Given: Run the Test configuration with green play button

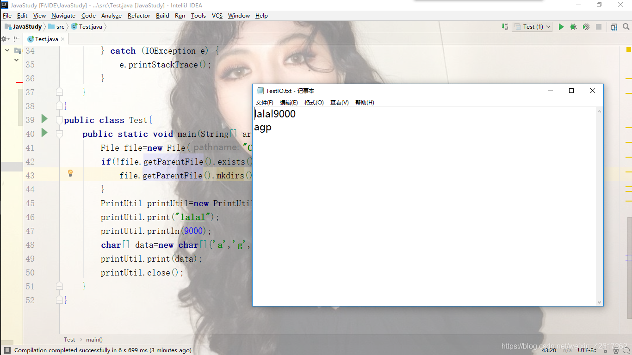Looking at the screenshot, I should tap(561, 27).
